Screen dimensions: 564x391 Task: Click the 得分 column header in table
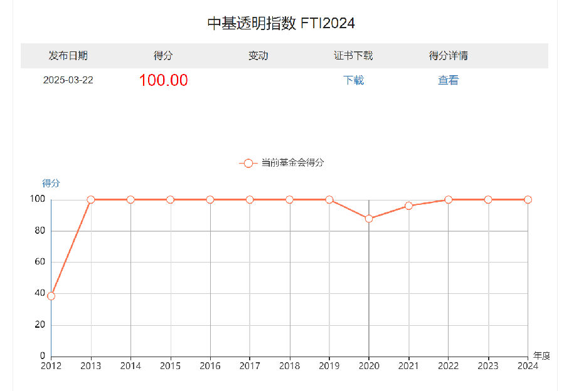[x=163, y=56]
